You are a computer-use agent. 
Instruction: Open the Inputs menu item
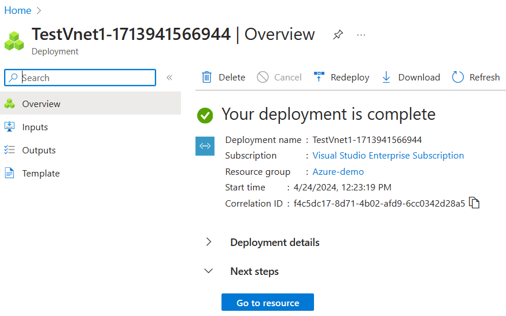tap(35, 127)
